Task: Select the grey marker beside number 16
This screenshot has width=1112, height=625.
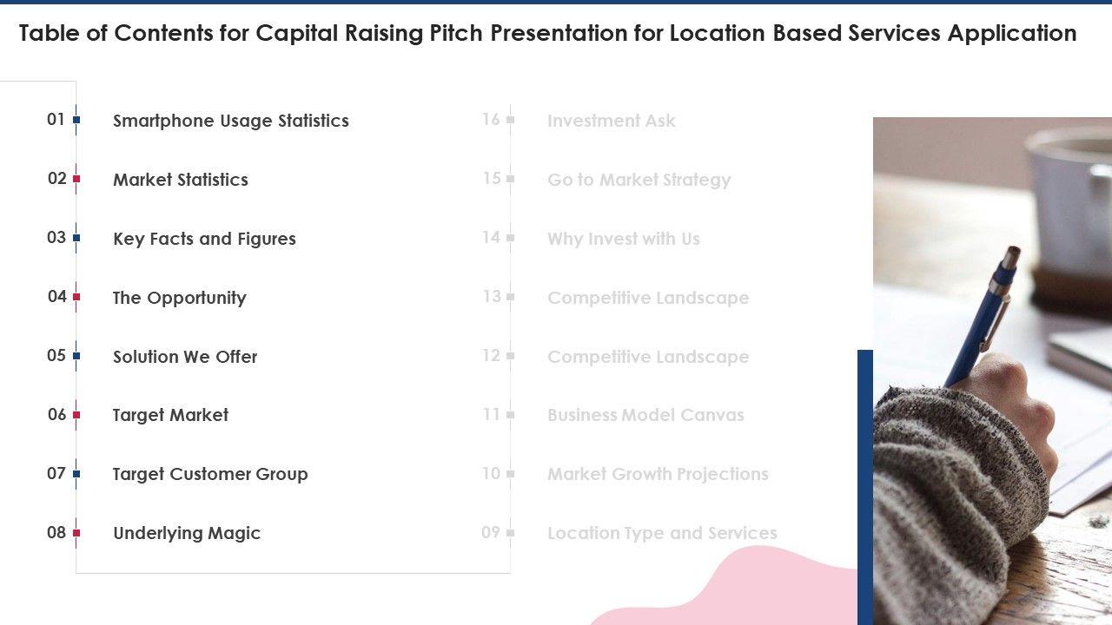Action: (511, 120)
